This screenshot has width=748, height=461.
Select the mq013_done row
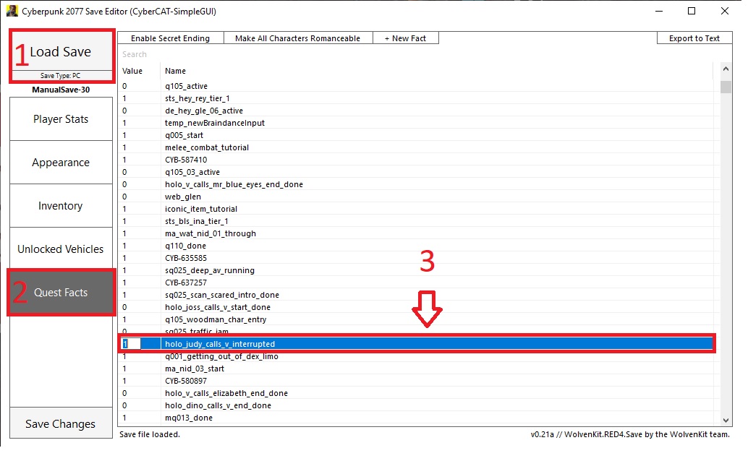click(416, 418)
